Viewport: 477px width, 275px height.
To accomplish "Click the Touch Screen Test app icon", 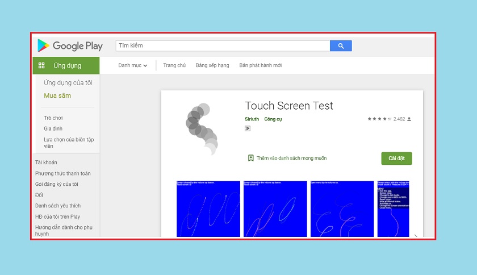I will click(202, 129).
